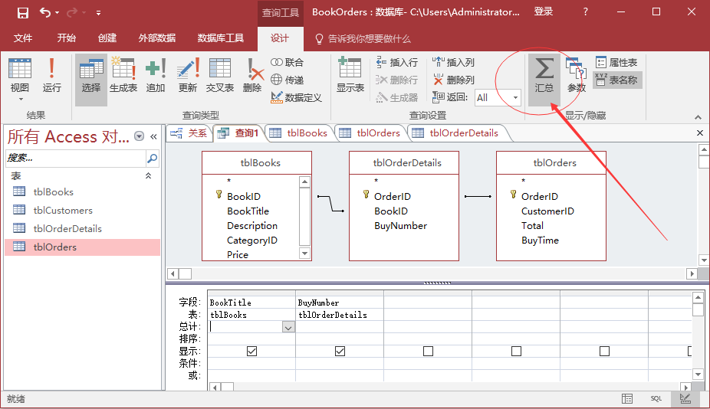Screen dimensions: 710x409
Task: Select the Make Table (生成表) query icon
Action: [x=123, y=76]
